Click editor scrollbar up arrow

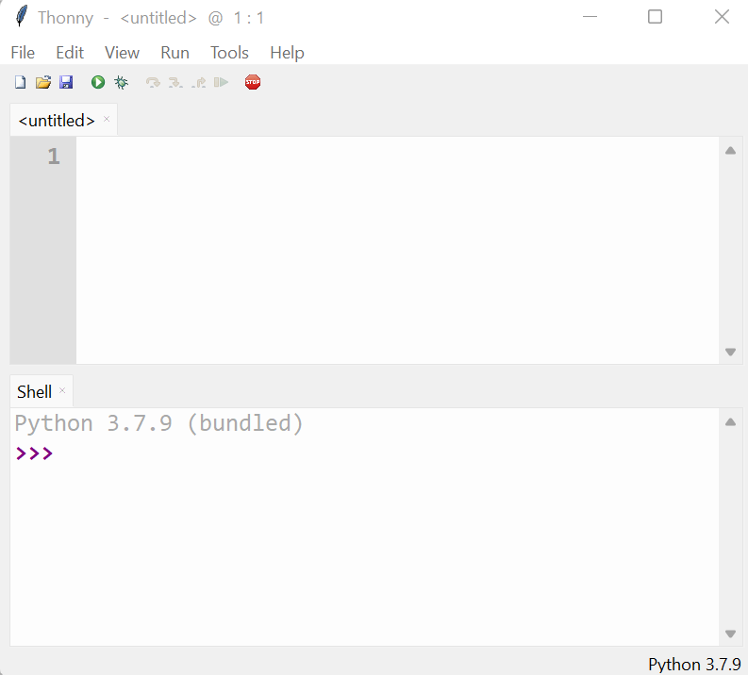[730, 151]
